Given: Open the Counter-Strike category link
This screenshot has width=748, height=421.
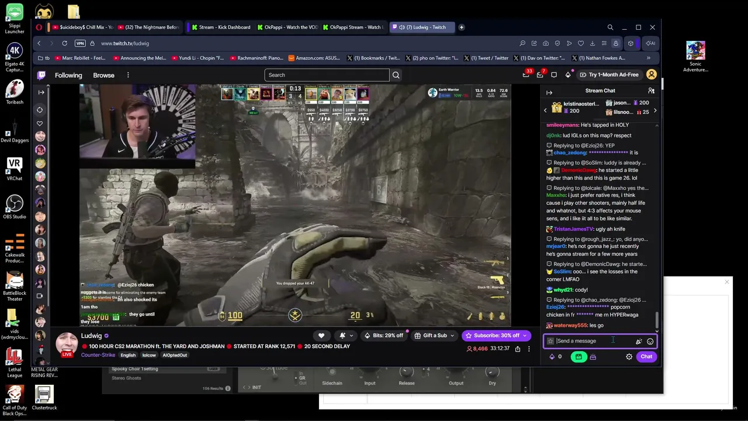Looking at the screenshot, I should tap(98, 355).
